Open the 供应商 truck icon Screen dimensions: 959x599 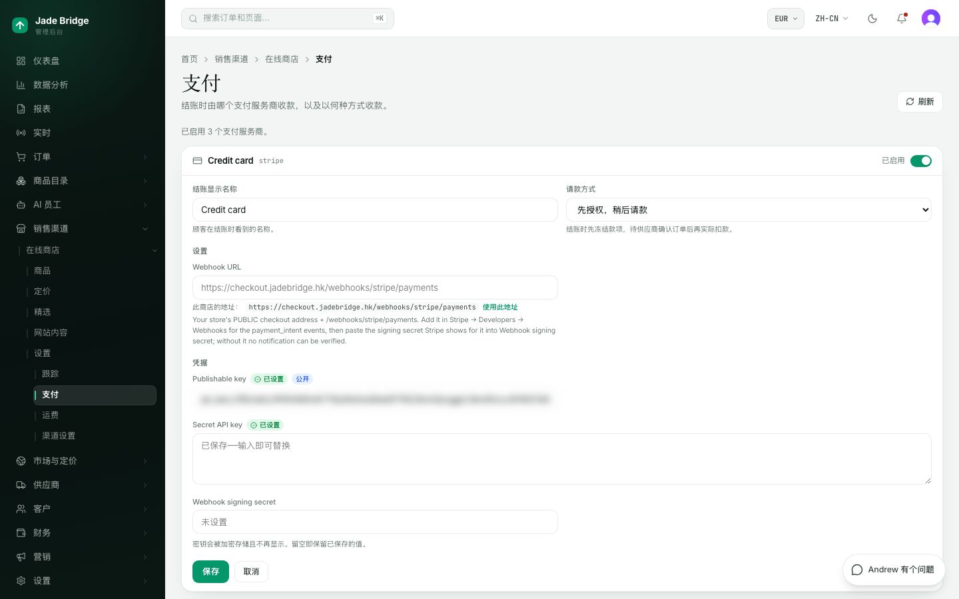pos(21,485)
